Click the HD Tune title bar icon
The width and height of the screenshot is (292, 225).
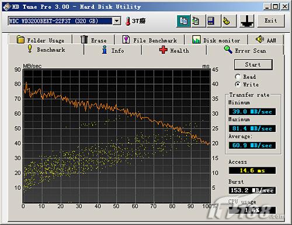tap(7, 7)
